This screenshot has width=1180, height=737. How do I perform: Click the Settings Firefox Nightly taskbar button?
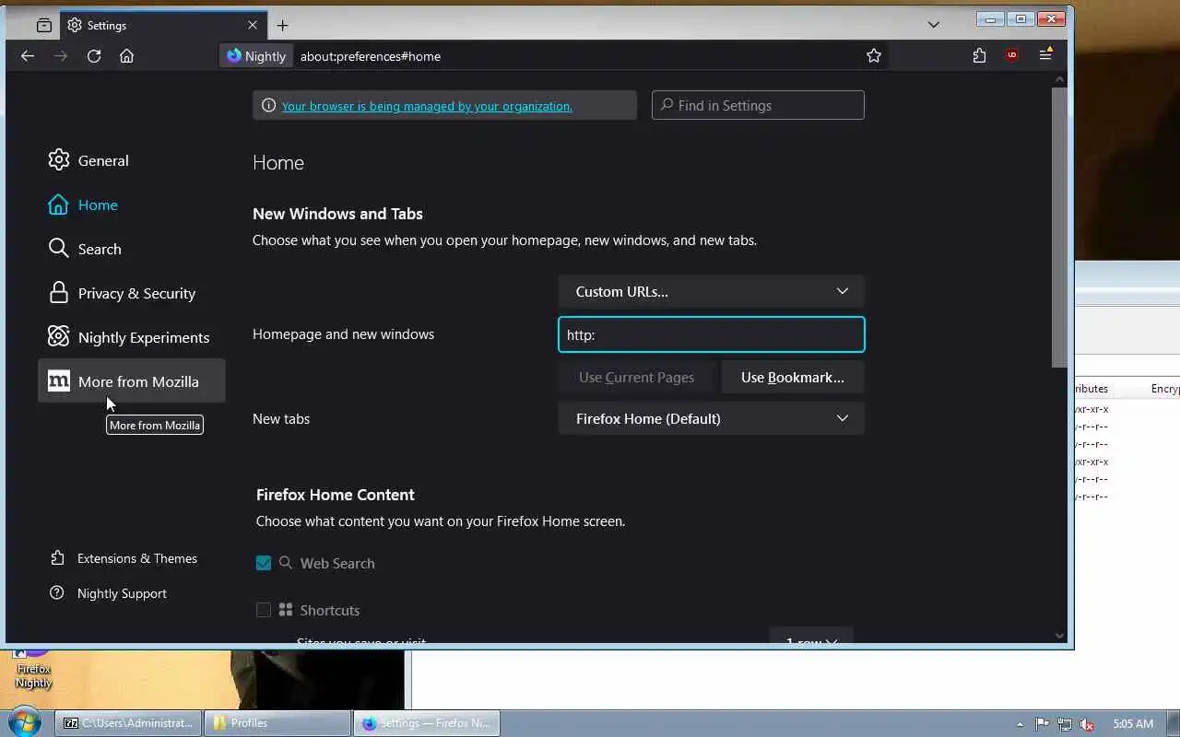tap(427, 723)
